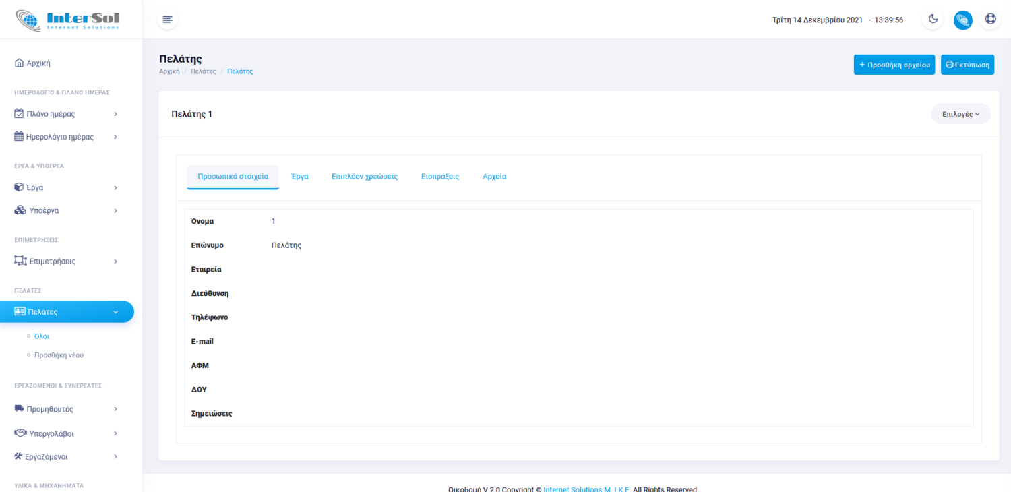Click the Εκτύπωση print button
1011x492 pixels.
967,65
